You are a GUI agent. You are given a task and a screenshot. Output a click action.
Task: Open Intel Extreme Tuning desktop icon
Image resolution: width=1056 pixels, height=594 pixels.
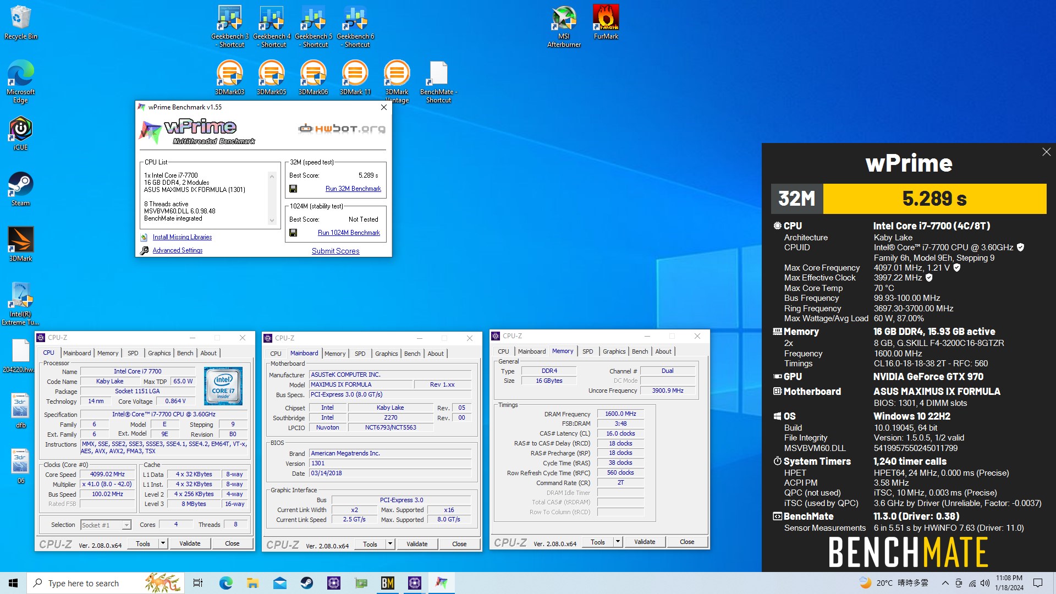pos(20,304)
